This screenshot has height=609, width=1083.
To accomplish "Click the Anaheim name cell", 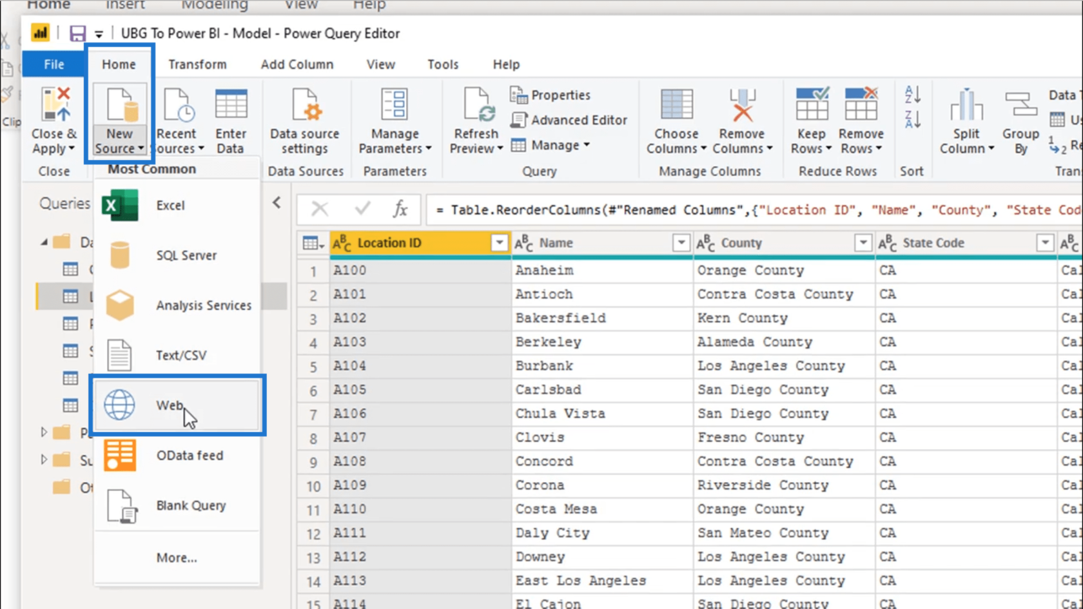I will tap(602, 271).
